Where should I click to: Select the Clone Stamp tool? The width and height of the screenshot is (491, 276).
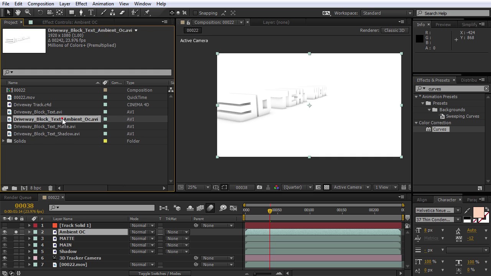112,13
